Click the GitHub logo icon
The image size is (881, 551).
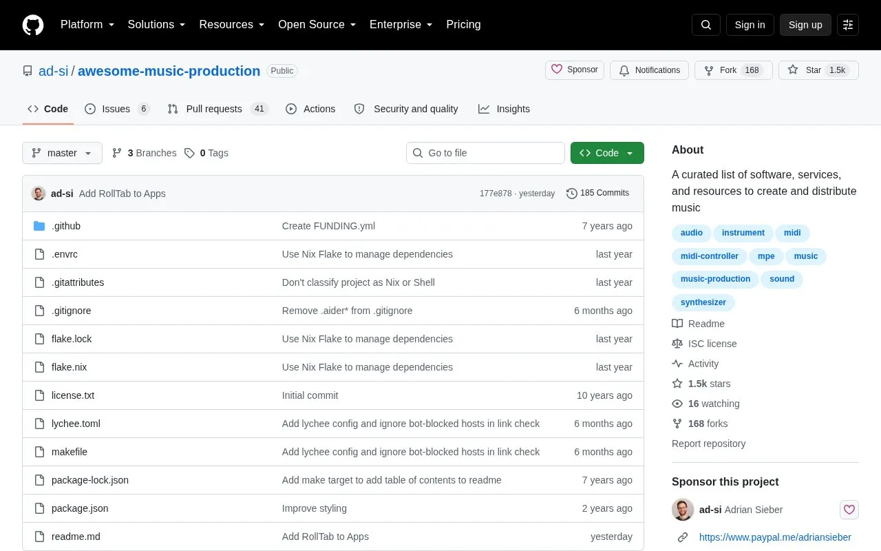(33, 25)
